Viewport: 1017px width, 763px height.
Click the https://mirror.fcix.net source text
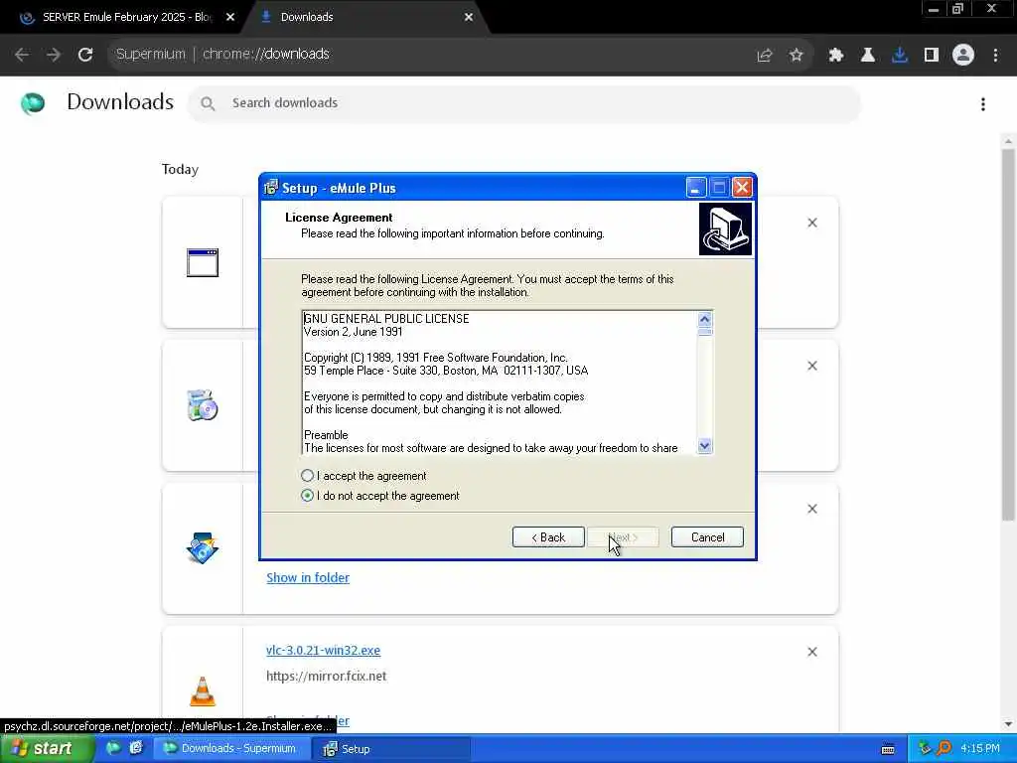[326, 676]
